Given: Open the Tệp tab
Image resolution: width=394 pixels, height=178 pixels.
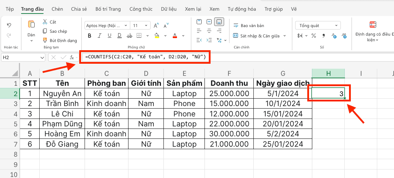Looking at the screenshot, I should coord(10,9).
